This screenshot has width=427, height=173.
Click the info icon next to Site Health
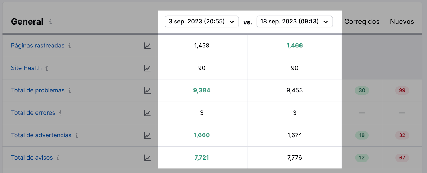coord(47,68)
